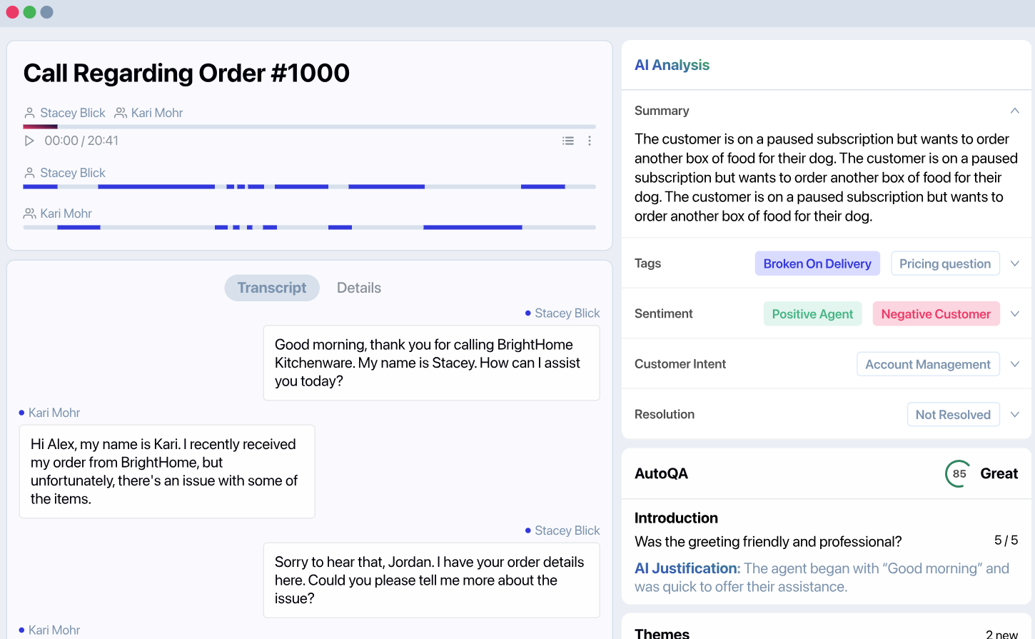Click the AutoQA score ring showing 85
Screen dimensions: 1035x639
coord(957,473)
